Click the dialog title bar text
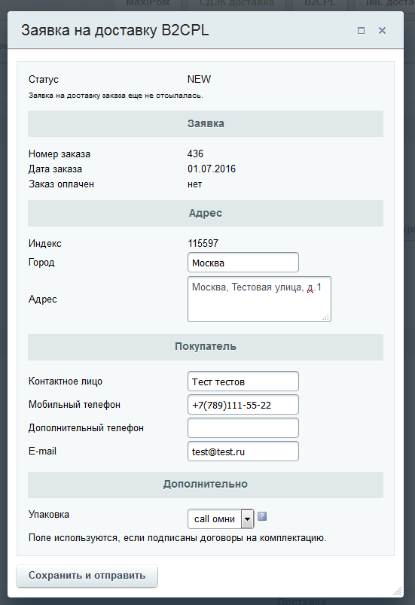The image size is (415, 605). tap(115, 30)
